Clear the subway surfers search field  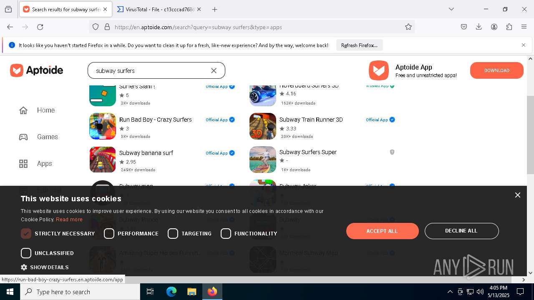[214, 71]
